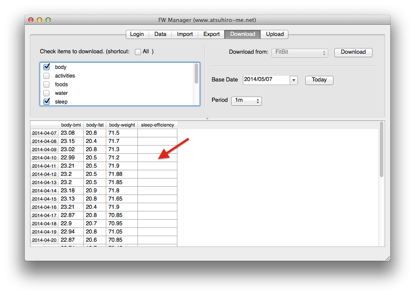Click the Download tab
The image size is (415, 295).
[242, 34]
